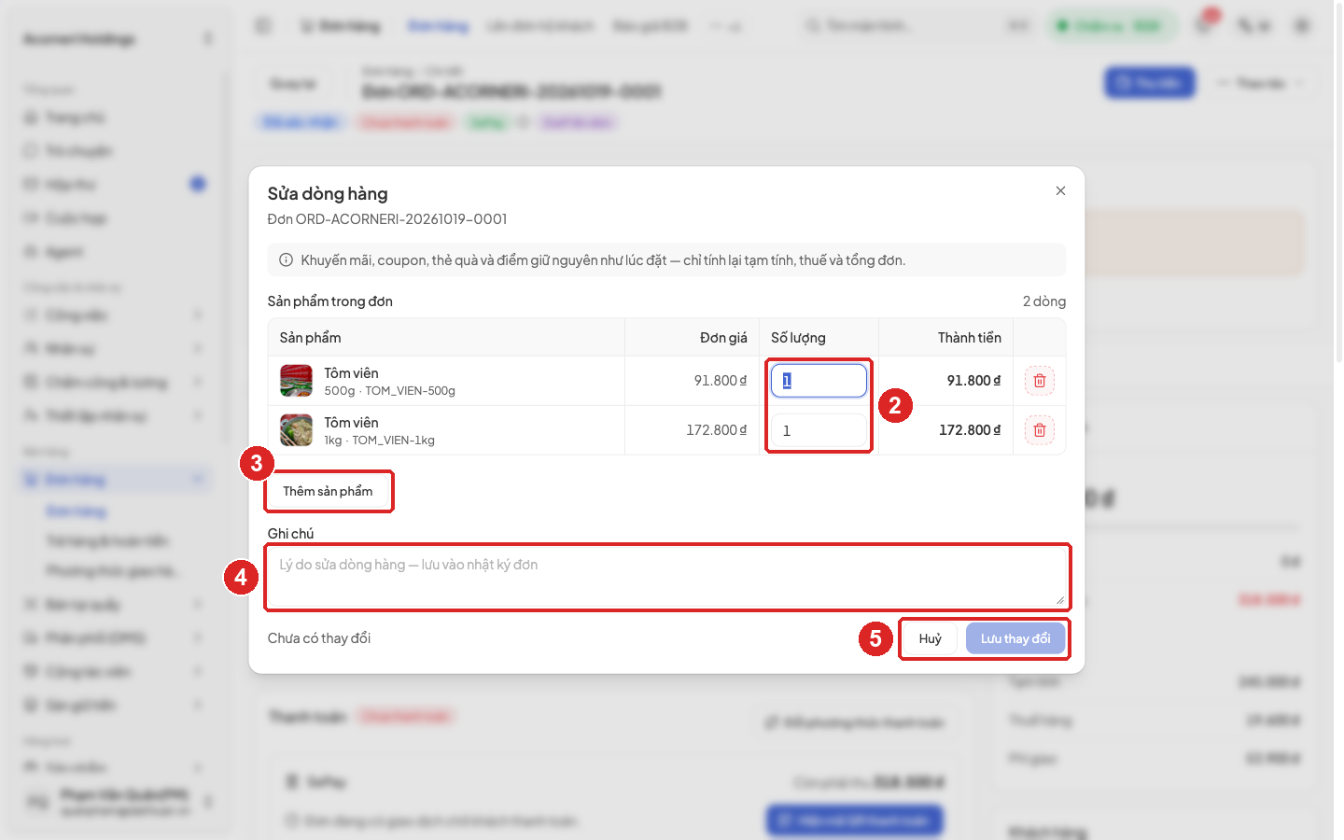This screenshot has height=840, width=1344.
Task: Open Hộp thư in the sidebar
Action: [112, 185]
